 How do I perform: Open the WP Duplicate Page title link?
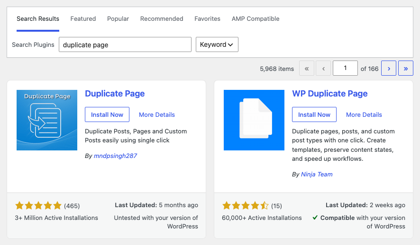(x=330, y=94)
